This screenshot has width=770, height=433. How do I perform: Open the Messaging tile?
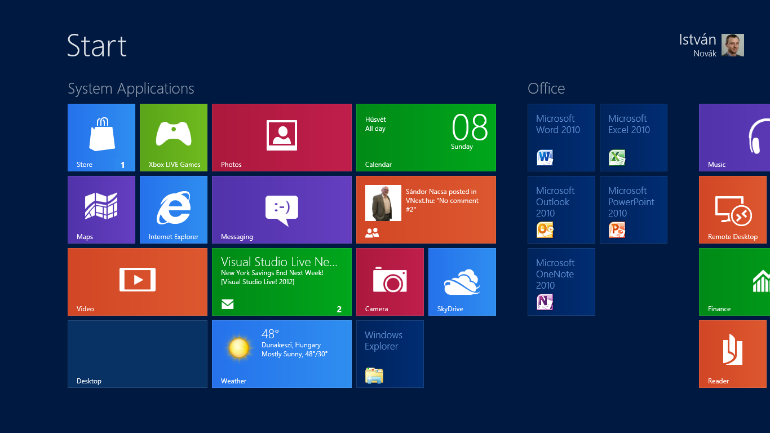[282, 210]
